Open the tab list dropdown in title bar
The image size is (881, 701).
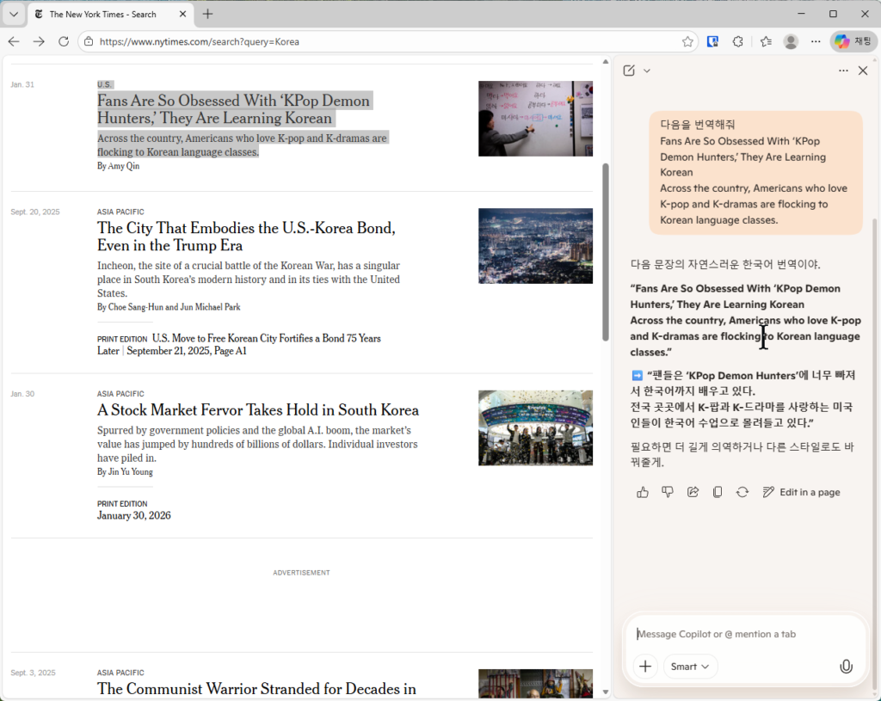pyautogui.click(x=14, y=14)
